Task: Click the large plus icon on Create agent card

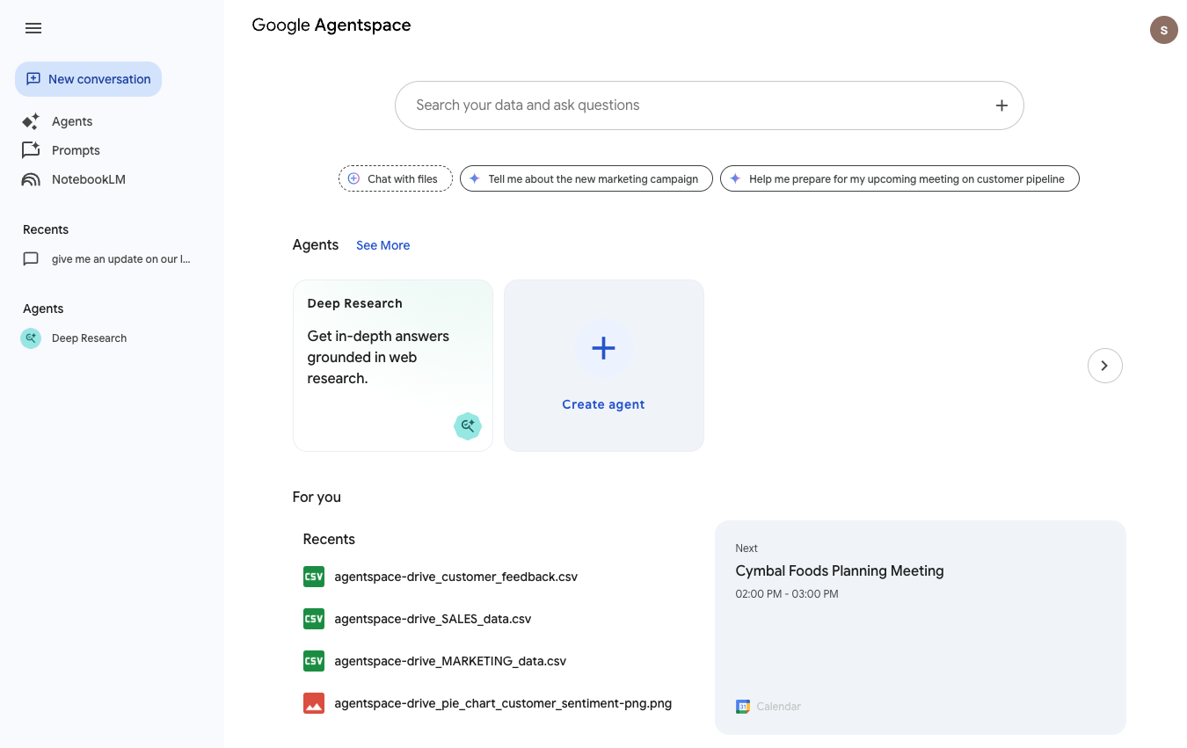Action: (x=603, y=348)
